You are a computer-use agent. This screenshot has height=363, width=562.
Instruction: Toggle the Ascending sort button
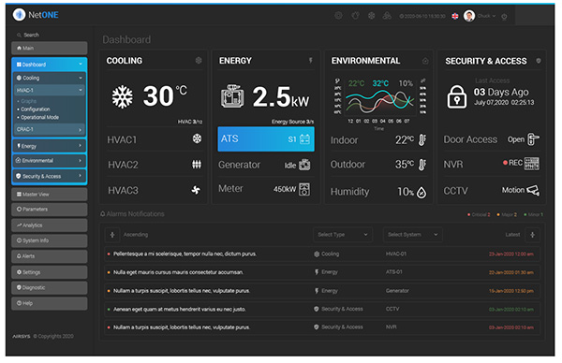tap(112, 235)
